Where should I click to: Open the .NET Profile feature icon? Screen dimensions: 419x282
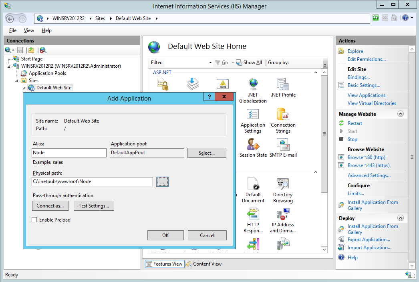[x=283, y=88]
